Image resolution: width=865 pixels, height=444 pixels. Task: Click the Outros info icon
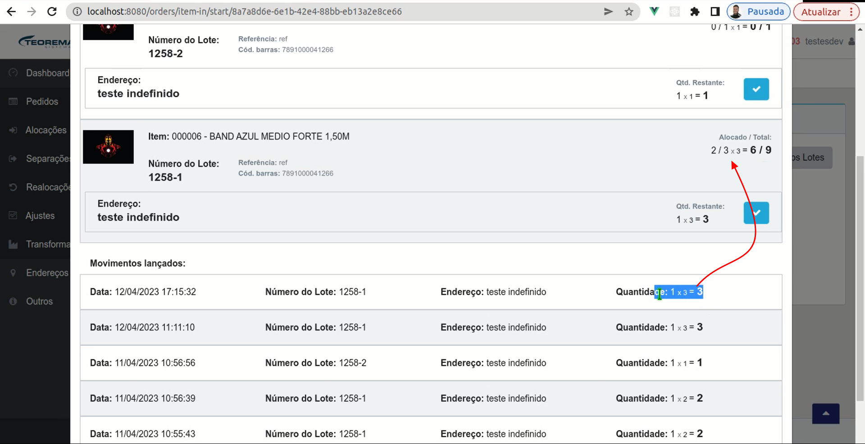(13, 301)
